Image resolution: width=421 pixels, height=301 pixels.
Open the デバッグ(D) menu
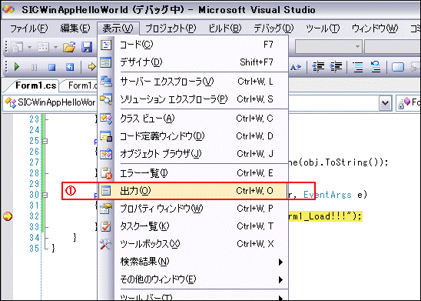(273, 28)
